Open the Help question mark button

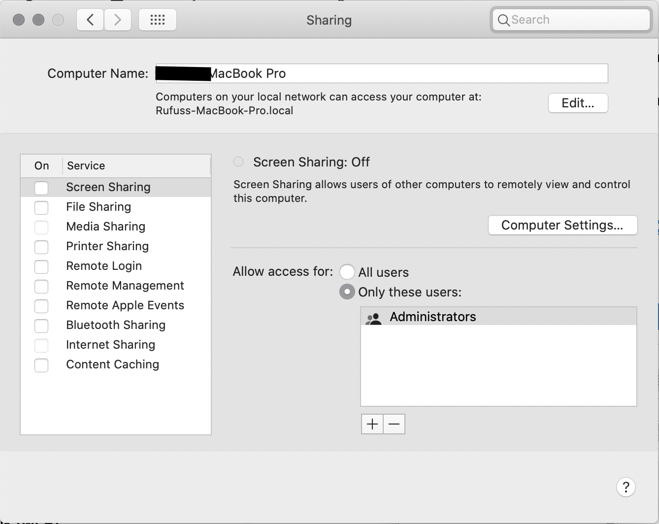tap(626, 487)
